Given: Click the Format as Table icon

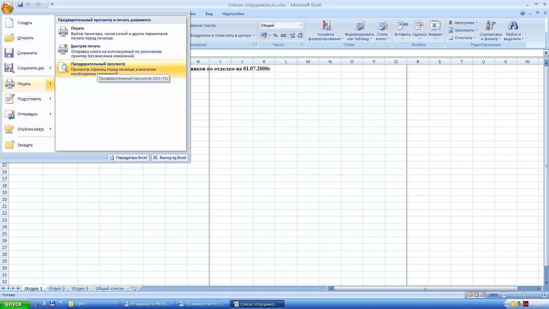Looking at the screenshot, I should (359, 26).
